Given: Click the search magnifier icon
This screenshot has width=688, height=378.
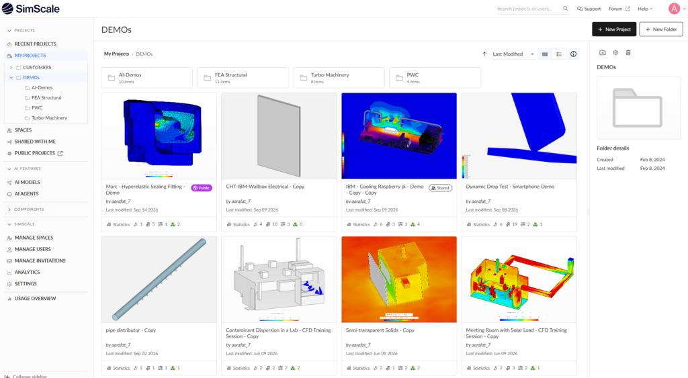Looking at the screenshot, I should click(x=566, y=8).
